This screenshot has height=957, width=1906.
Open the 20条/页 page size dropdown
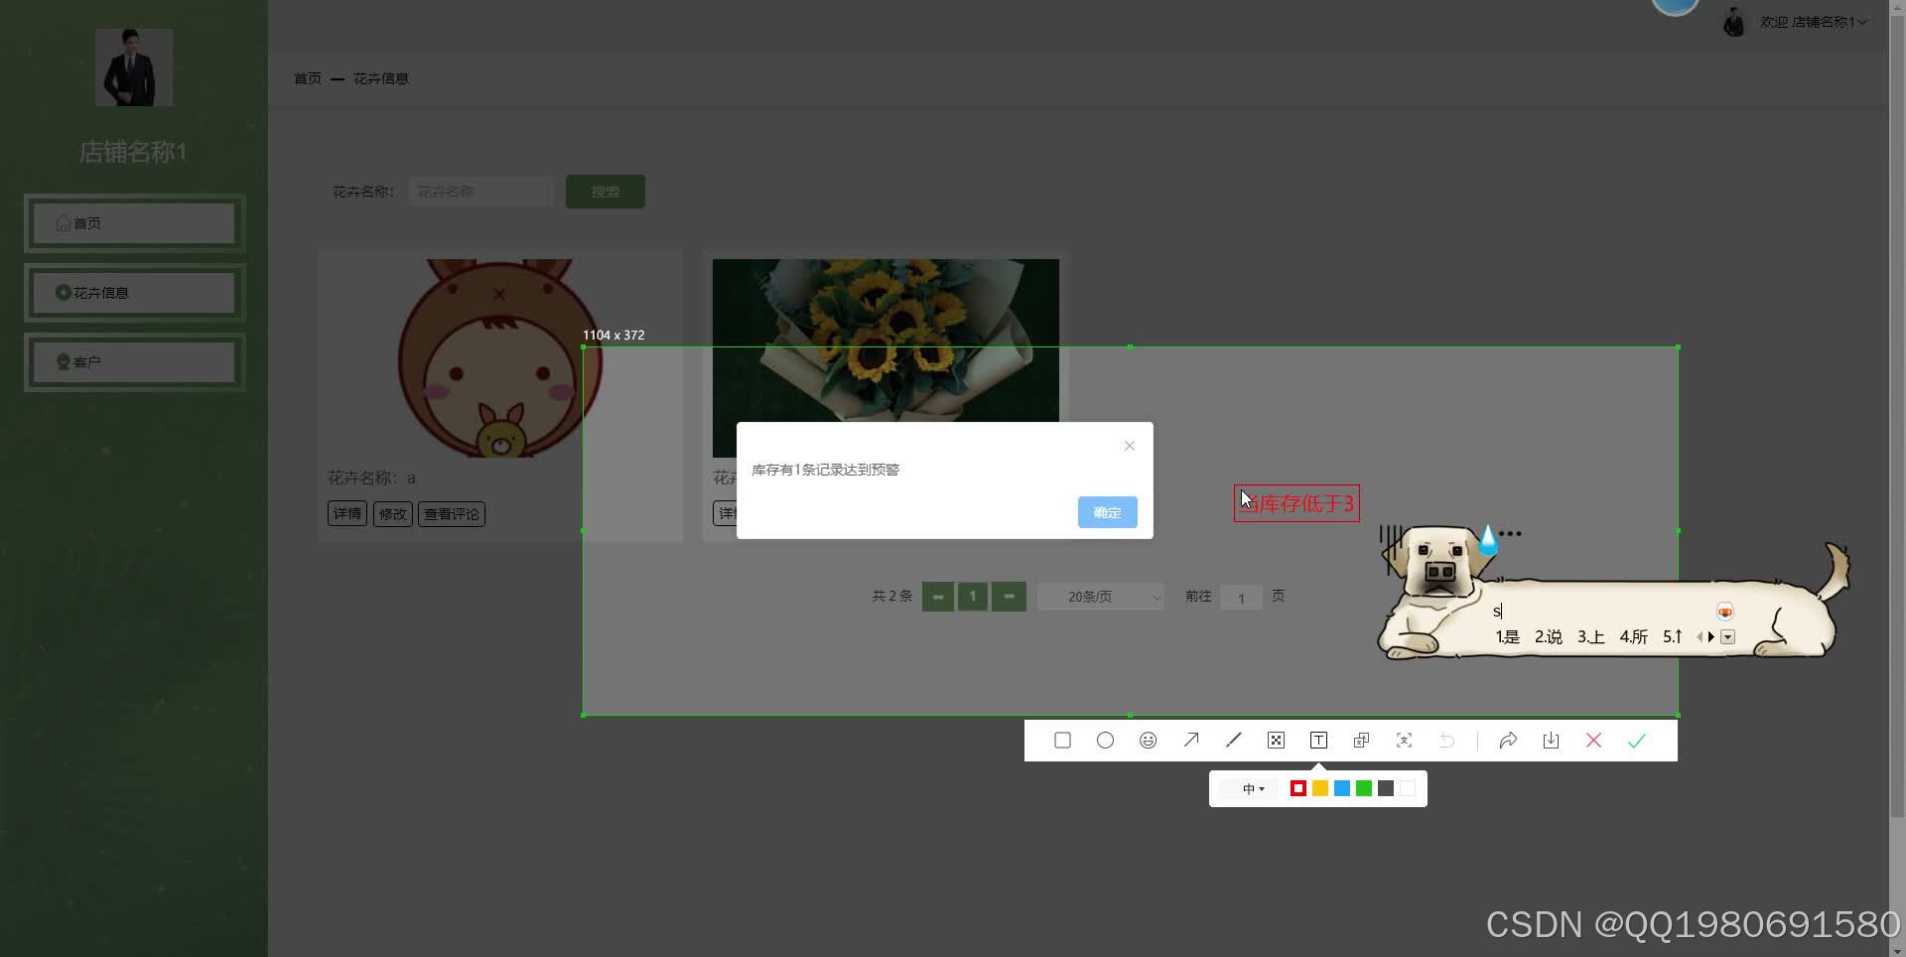pyautogui.click(x=1100, y=596)
